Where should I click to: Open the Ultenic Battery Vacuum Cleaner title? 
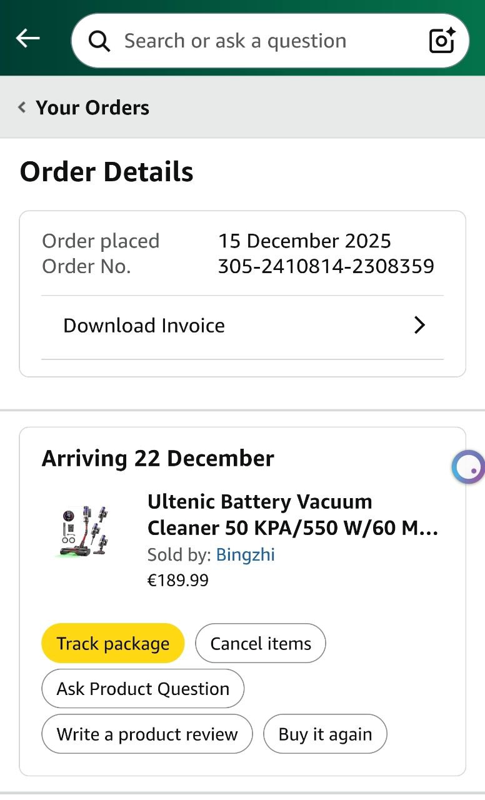coord(292,515)
